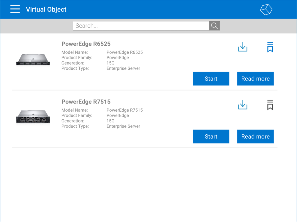This screenshot has width=297, height=222.
Task: Start the PowerEdge R7515 virtual object
Action: 211,136
